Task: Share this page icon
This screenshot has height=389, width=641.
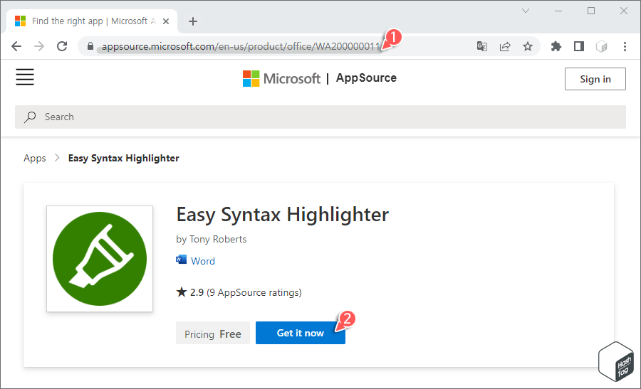Action: 505,46
